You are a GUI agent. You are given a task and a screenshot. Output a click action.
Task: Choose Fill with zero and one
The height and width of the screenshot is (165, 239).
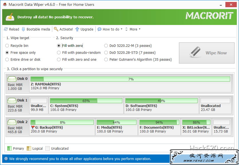(x=77, y=59)
